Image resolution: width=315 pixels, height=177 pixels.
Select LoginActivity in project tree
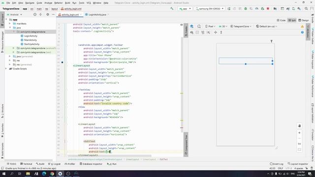pyautogui.click(x=31, y=36)
